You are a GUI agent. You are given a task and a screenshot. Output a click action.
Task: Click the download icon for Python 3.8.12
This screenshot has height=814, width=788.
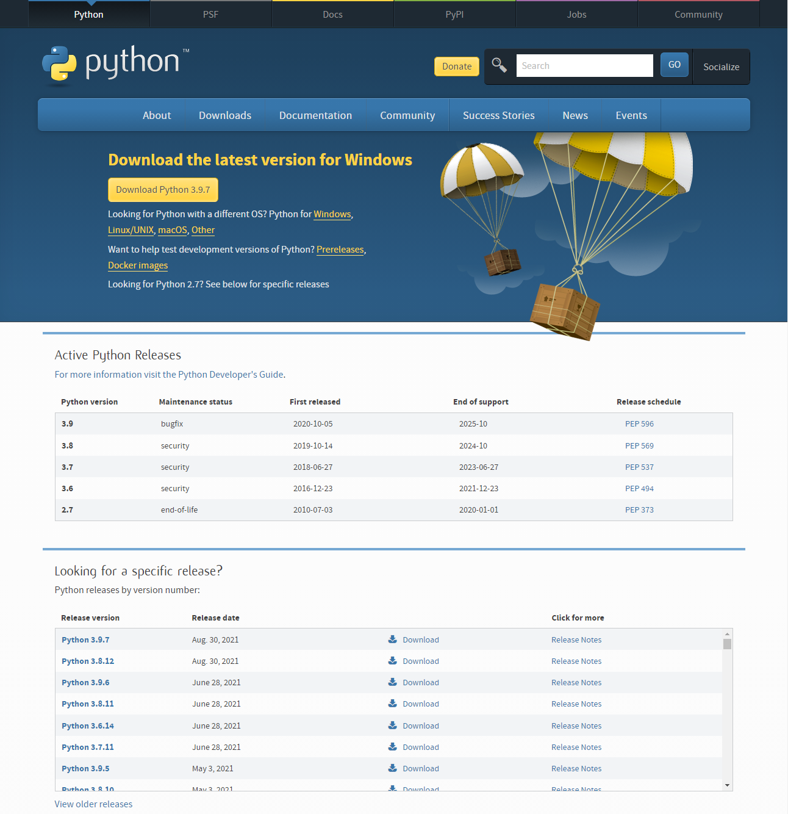click(392, 660)
